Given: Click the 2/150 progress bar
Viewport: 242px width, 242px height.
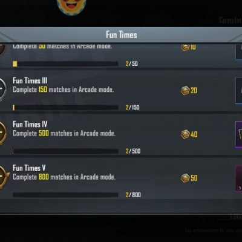Looking at the screenshot, I should point(65,108).
